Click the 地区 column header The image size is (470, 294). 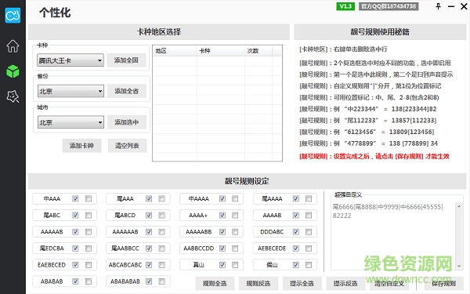175,51
